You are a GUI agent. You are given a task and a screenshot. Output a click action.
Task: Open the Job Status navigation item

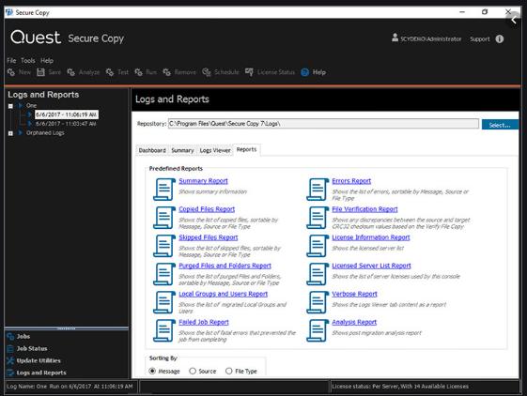(32, 349)
